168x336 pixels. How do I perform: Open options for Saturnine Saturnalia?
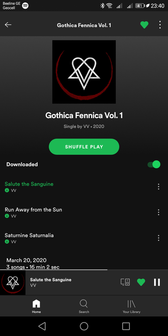point(158,238)
